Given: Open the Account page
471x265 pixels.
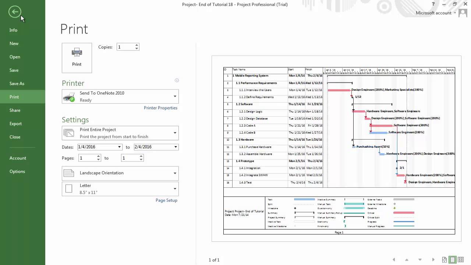Looking at the screenshot, I should pyautogui.click(x=18, y=158).
